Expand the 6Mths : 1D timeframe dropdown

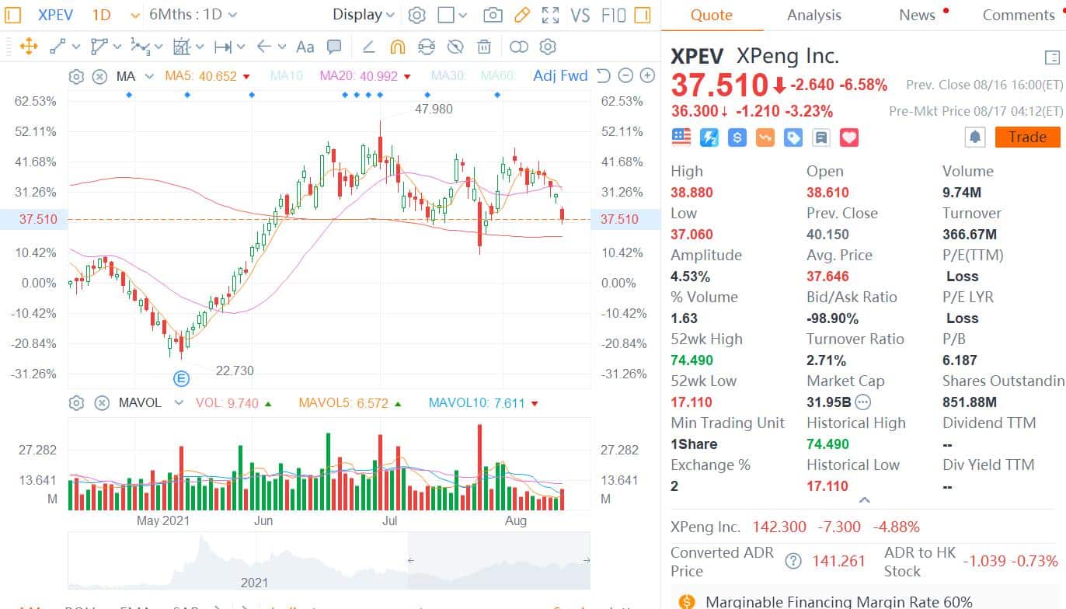pyautogui.click(x=195, y=14)
